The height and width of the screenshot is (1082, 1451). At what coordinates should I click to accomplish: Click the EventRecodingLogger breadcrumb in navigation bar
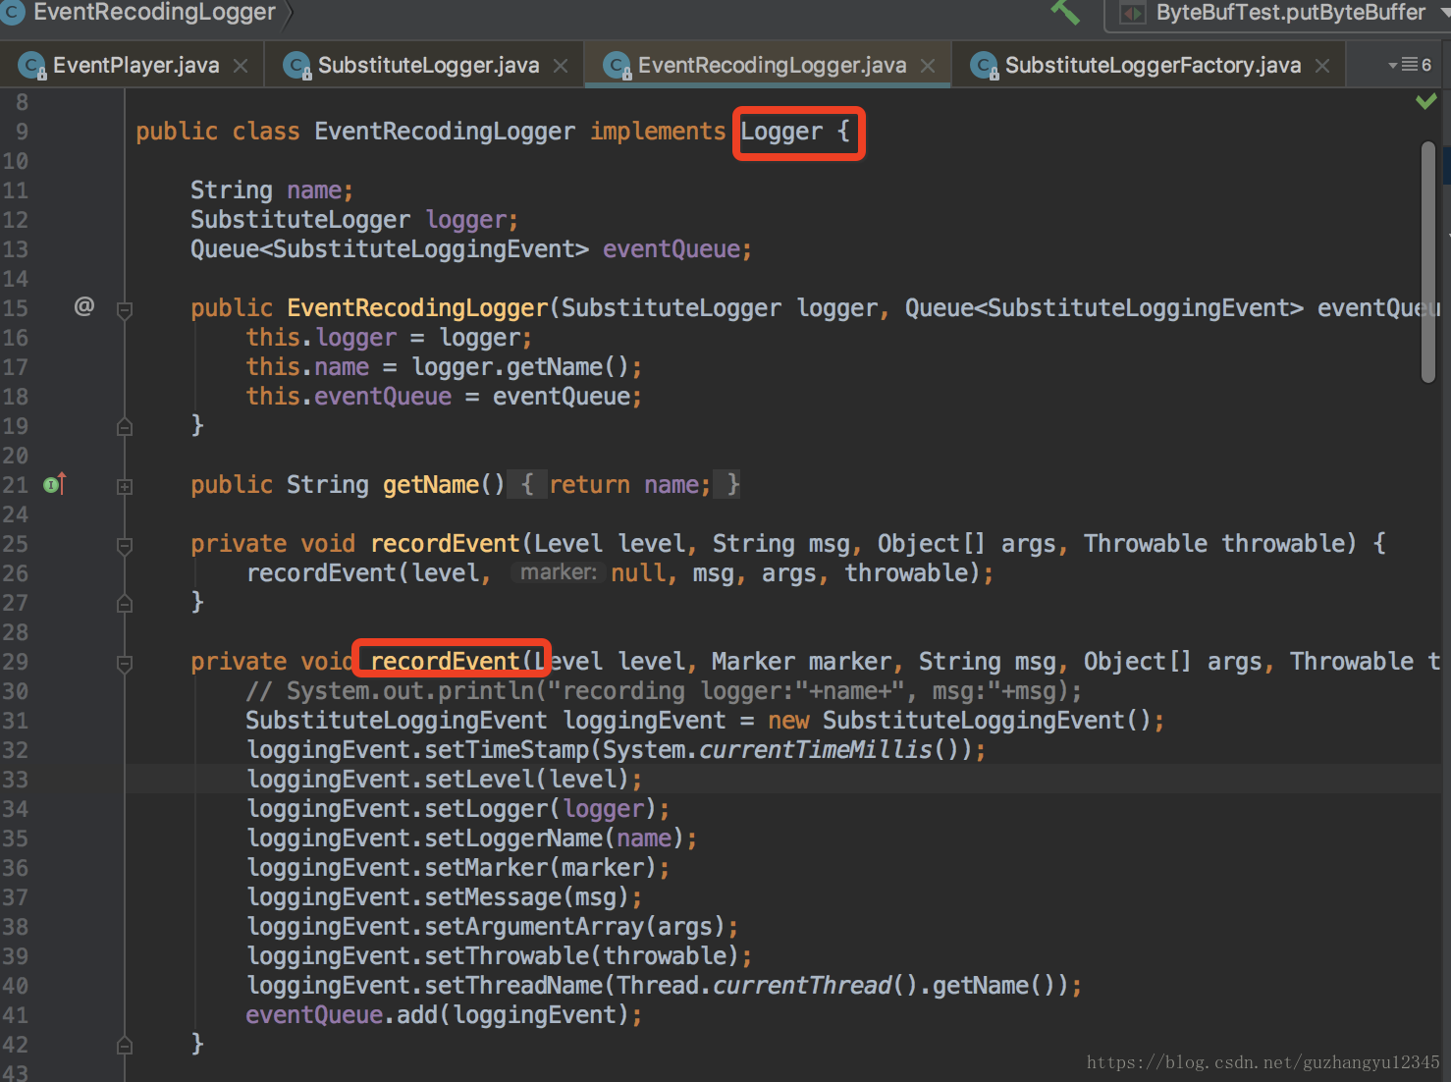coord(154,13)
